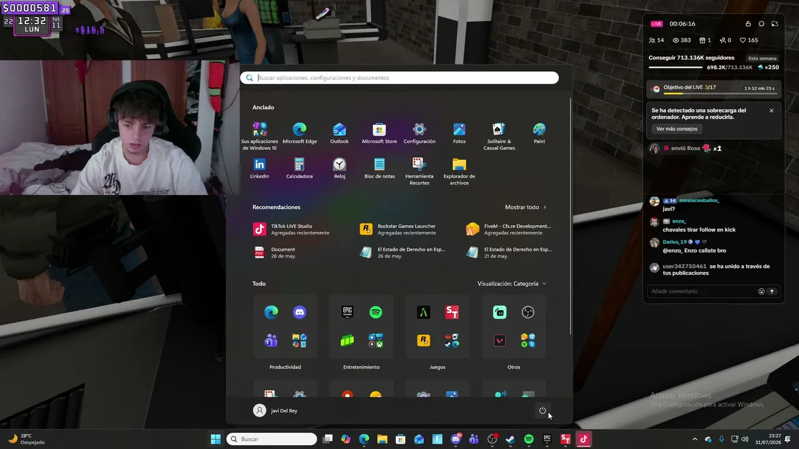Open Bloc de notas
The image size is (799, 449).
380,168
